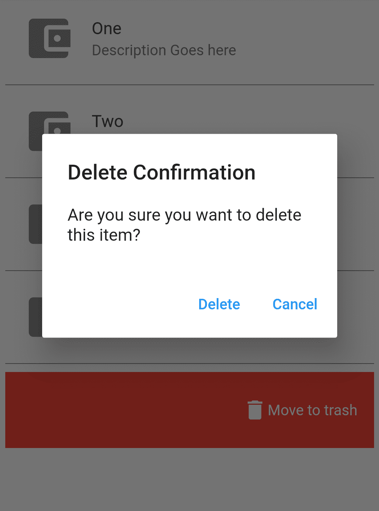Click the wallet icon beside item Two
This screenshot has width=379, height=511.
[50, 123]
